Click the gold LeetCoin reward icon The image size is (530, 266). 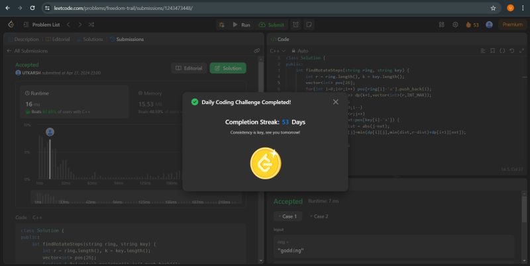click(x=265, y=162)
